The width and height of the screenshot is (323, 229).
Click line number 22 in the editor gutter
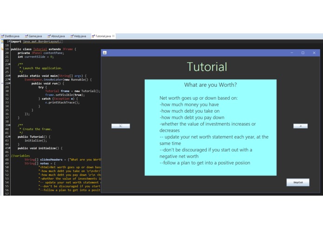click(7, 61)
